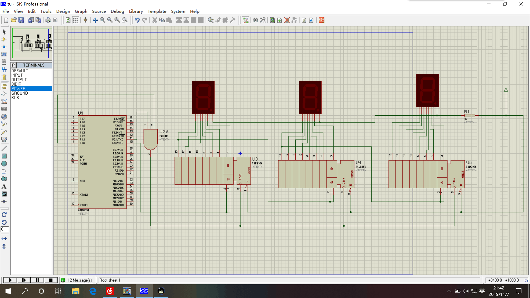Select the 2D box graphics tool
The height and width of the screenshot is (298, 530).
[x=4, y=156]
